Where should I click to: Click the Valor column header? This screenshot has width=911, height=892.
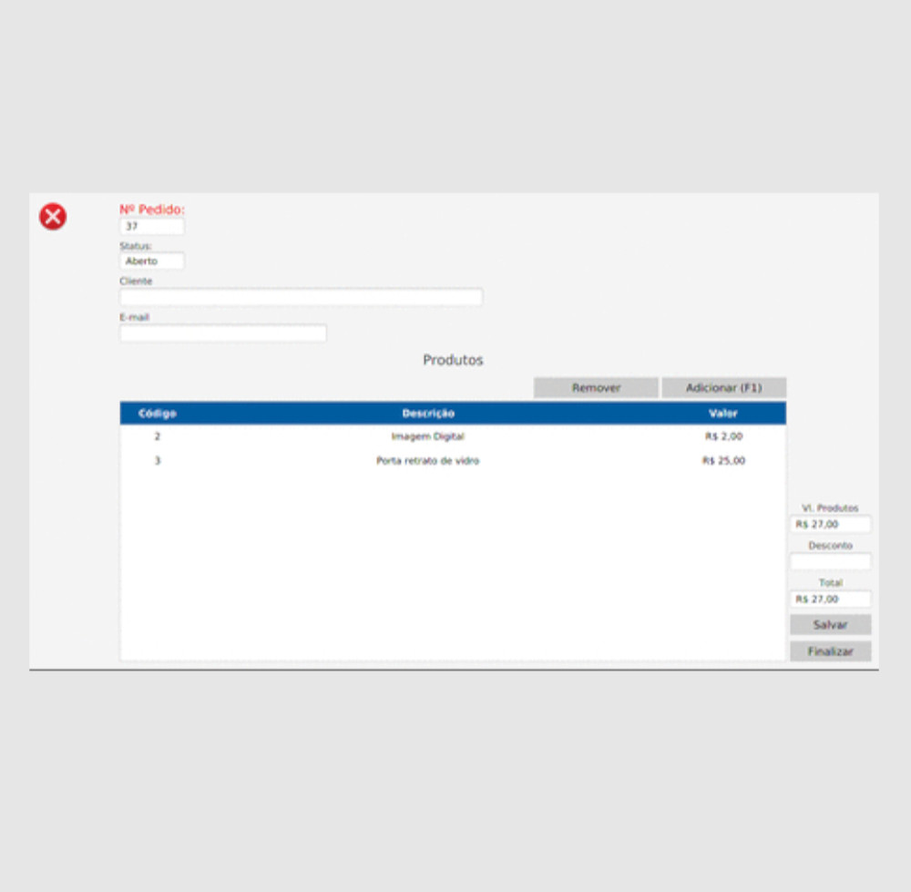point(723,414)
